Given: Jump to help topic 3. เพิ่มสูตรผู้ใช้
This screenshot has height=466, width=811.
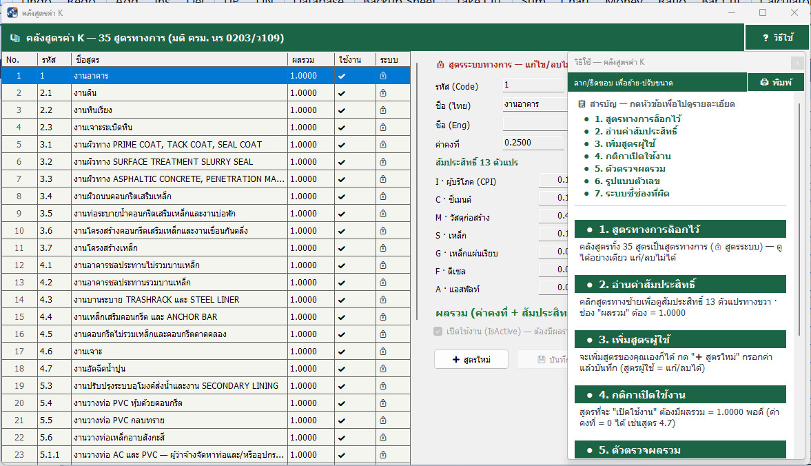Looking at the screenshot, I should [625, 144].
